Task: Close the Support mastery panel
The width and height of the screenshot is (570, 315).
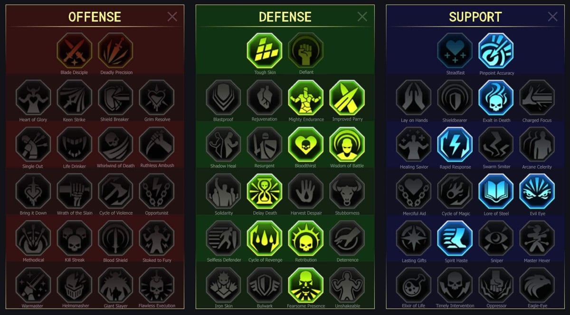Action: click(x=552, y=17)
